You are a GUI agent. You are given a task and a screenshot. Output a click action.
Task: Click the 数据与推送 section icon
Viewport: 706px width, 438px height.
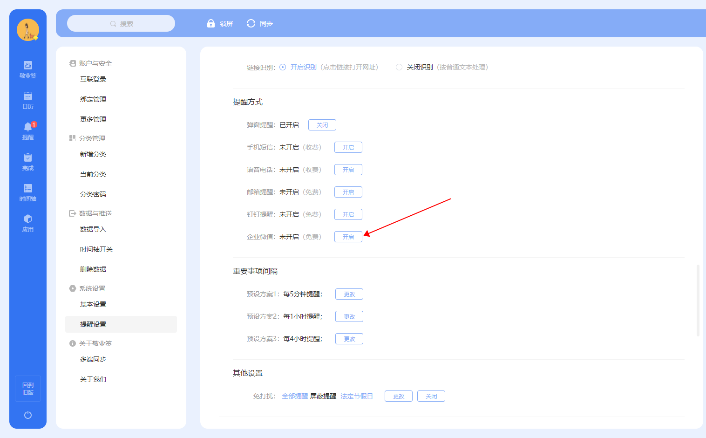[x=72, y=213]
